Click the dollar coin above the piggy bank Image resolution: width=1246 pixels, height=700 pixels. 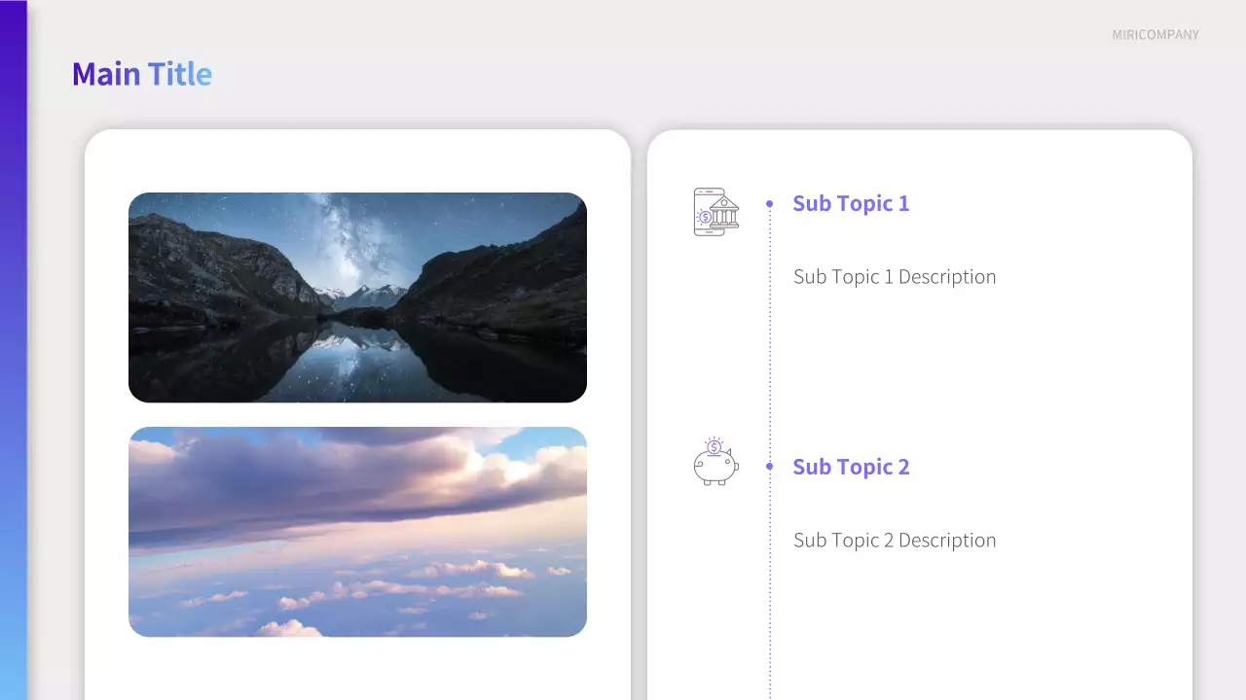coord(715,446)
